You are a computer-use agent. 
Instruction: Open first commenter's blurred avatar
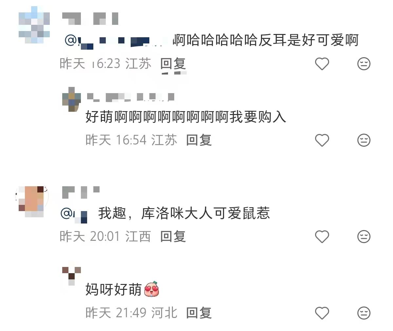tap(34, 25)
